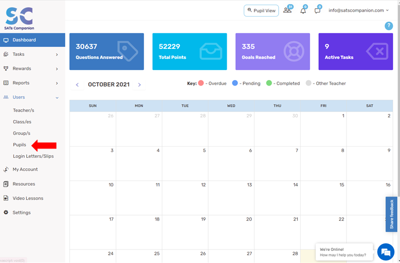Click the lifebuoy icon on Goals Reached
This screenshot has height=263, width=400.
coord(294,51)
